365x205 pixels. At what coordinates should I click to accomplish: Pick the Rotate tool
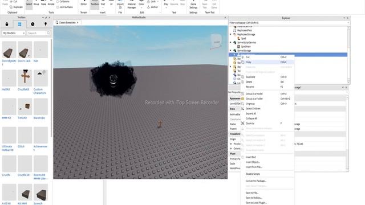tap(51, 4)
